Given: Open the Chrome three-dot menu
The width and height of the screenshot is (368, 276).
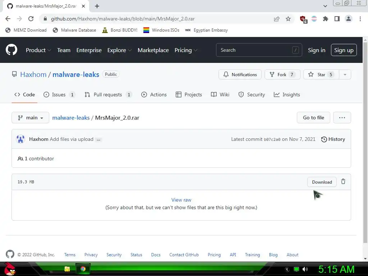Looking at the screenshot, I should coord(360,19).
